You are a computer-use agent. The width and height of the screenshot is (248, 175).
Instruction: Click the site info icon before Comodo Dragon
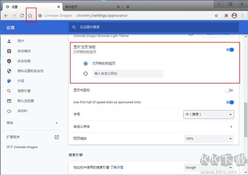click(x=40, y=16)
